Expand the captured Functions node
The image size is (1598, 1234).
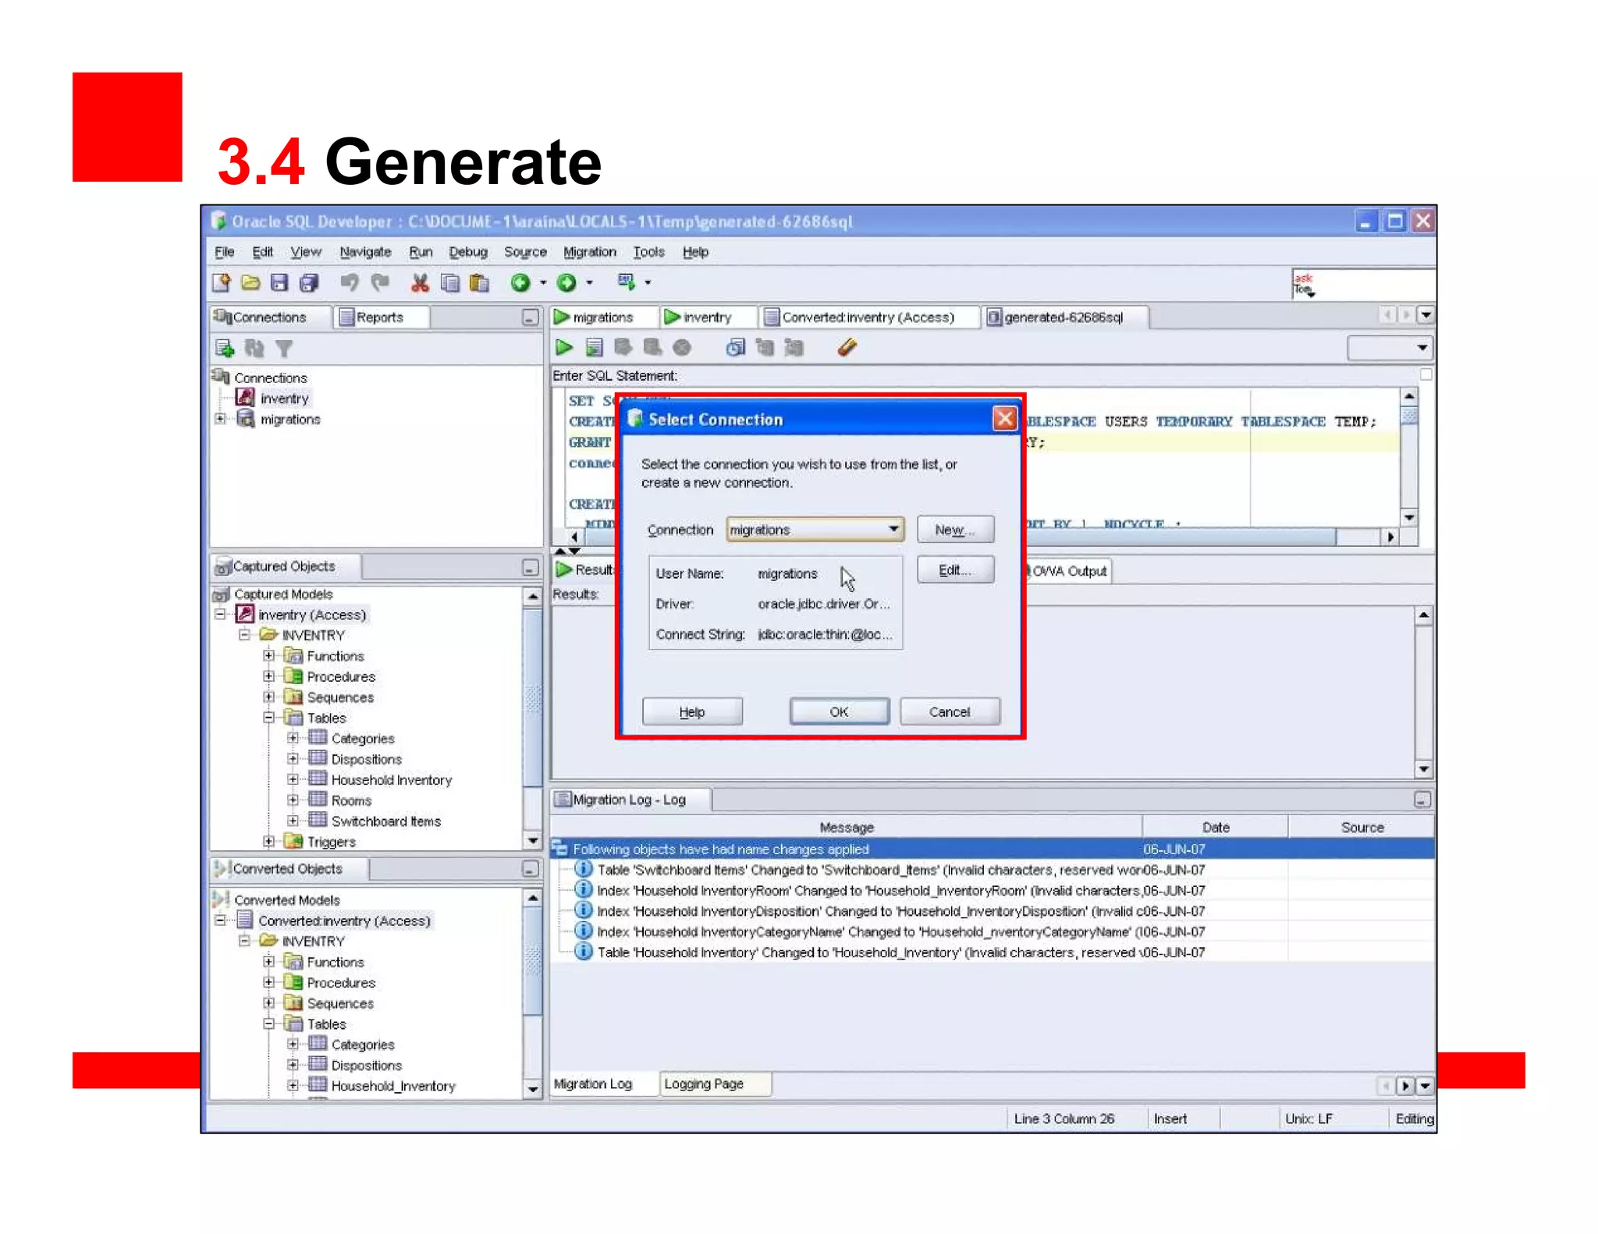(268, 656)
